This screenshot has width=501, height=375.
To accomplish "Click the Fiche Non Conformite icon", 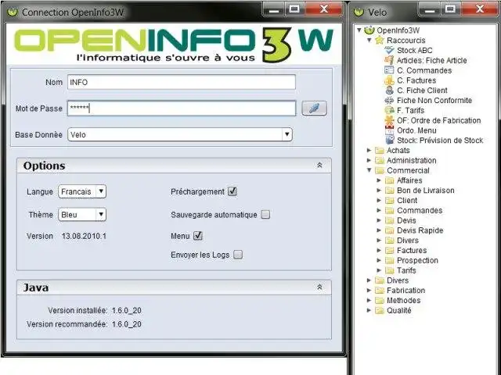I will [389, 101].
